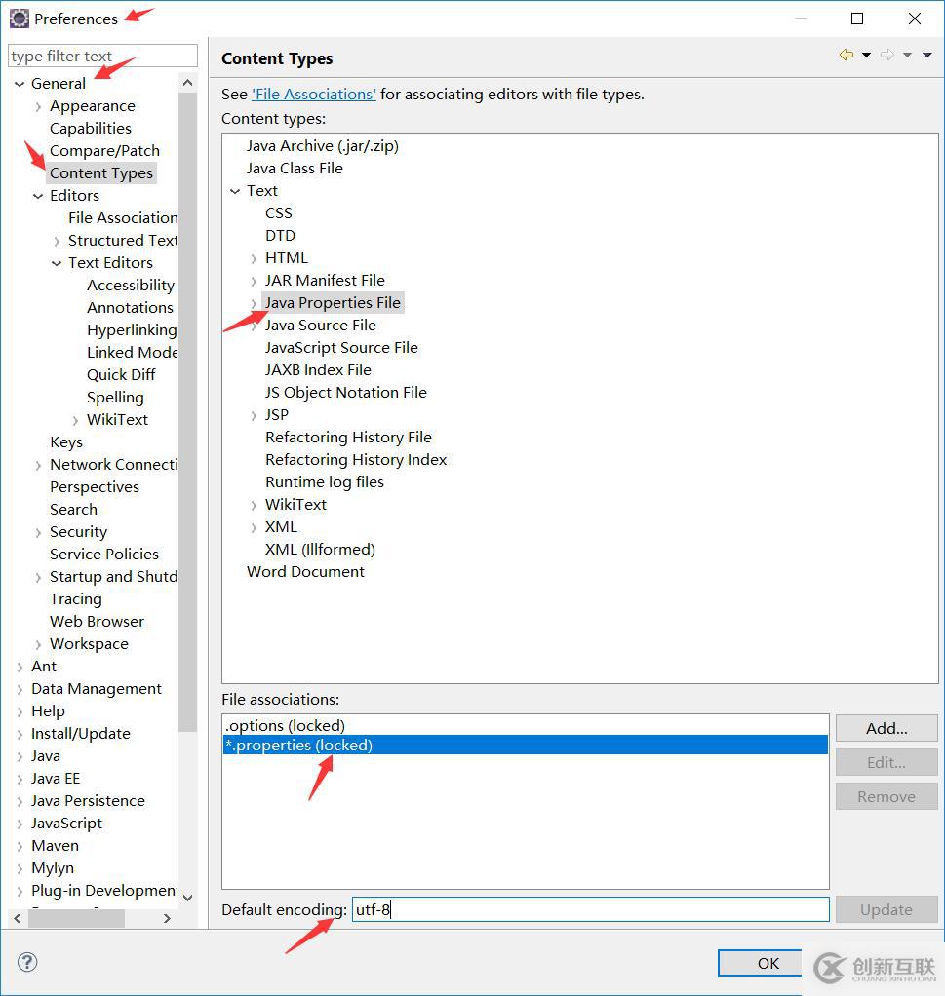
Task: Select Word Document content type
Action: tap(305, 572)
